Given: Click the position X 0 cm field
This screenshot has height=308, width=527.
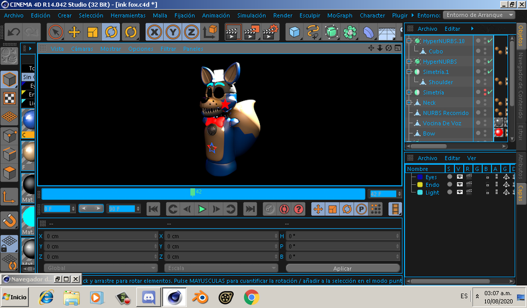Looking at the screenshot, I should [101, 236].
